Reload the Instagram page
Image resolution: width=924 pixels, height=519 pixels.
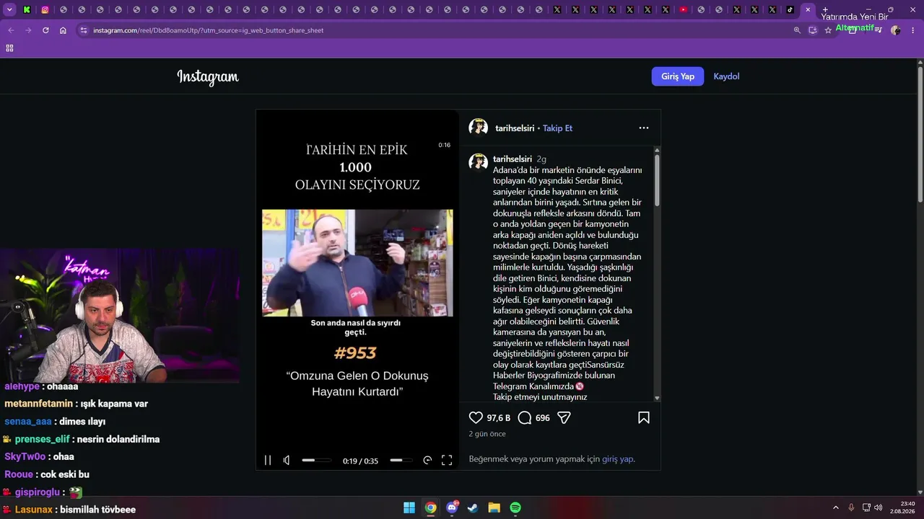click(45, 30)
